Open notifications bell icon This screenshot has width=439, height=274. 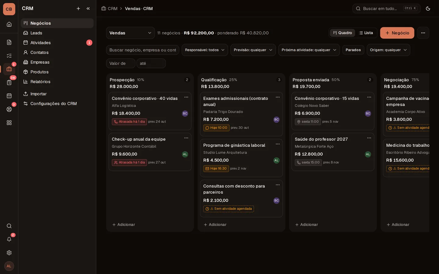pyautogui.click(x=9, y=239)
